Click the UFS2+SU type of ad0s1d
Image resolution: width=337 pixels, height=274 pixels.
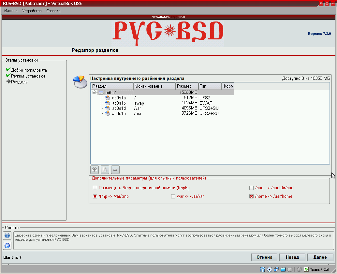(209, 108)
